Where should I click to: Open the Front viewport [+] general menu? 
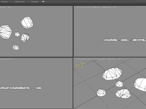[x=76, y=7]
